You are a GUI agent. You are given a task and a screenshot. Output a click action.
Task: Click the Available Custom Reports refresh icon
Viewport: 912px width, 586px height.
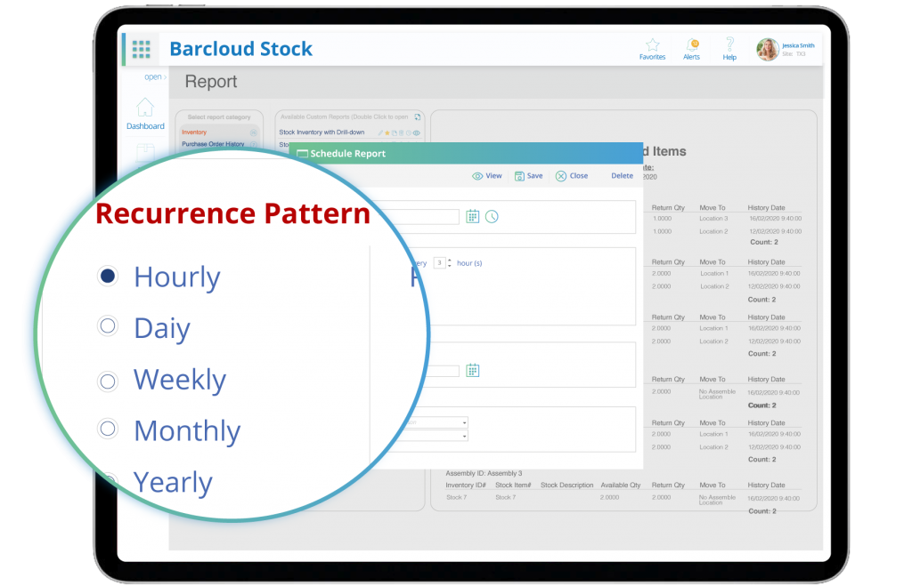pos(417,116)
